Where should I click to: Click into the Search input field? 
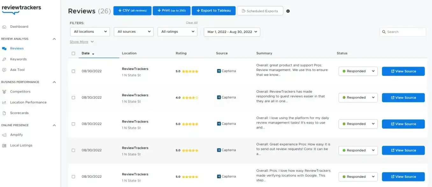pyautogui.click(x=403, y=32)
